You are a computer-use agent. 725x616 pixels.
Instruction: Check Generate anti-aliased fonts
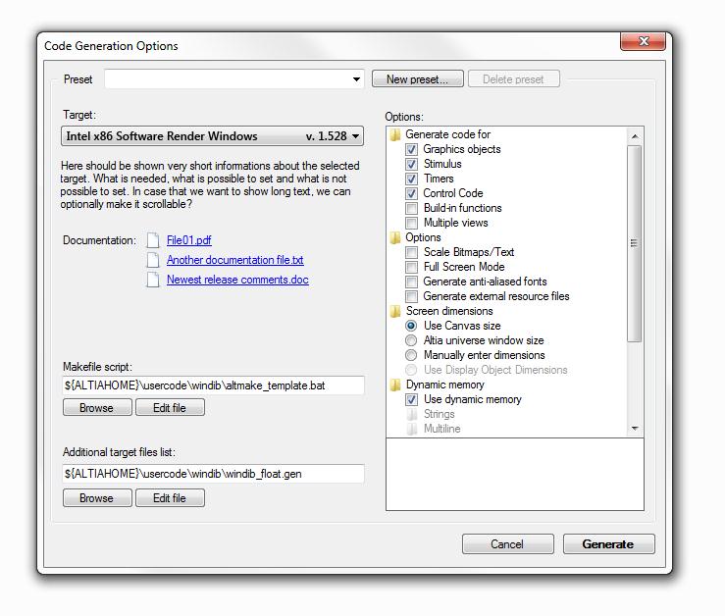coord(411,282)
